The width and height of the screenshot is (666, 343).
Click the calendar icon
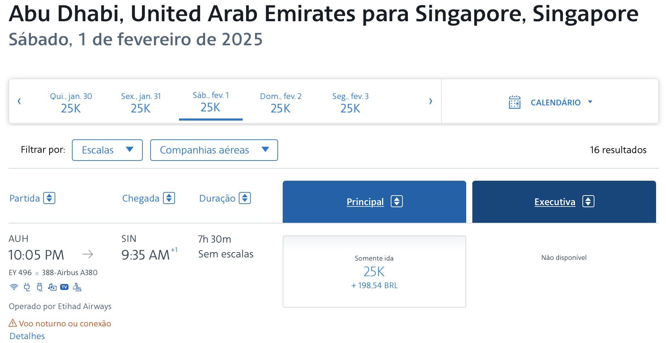click(514, 102)
